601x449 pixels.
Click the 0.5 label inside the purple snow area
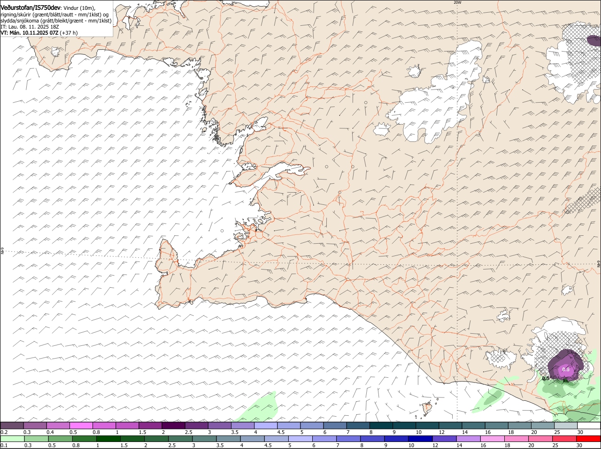(566, 369)
